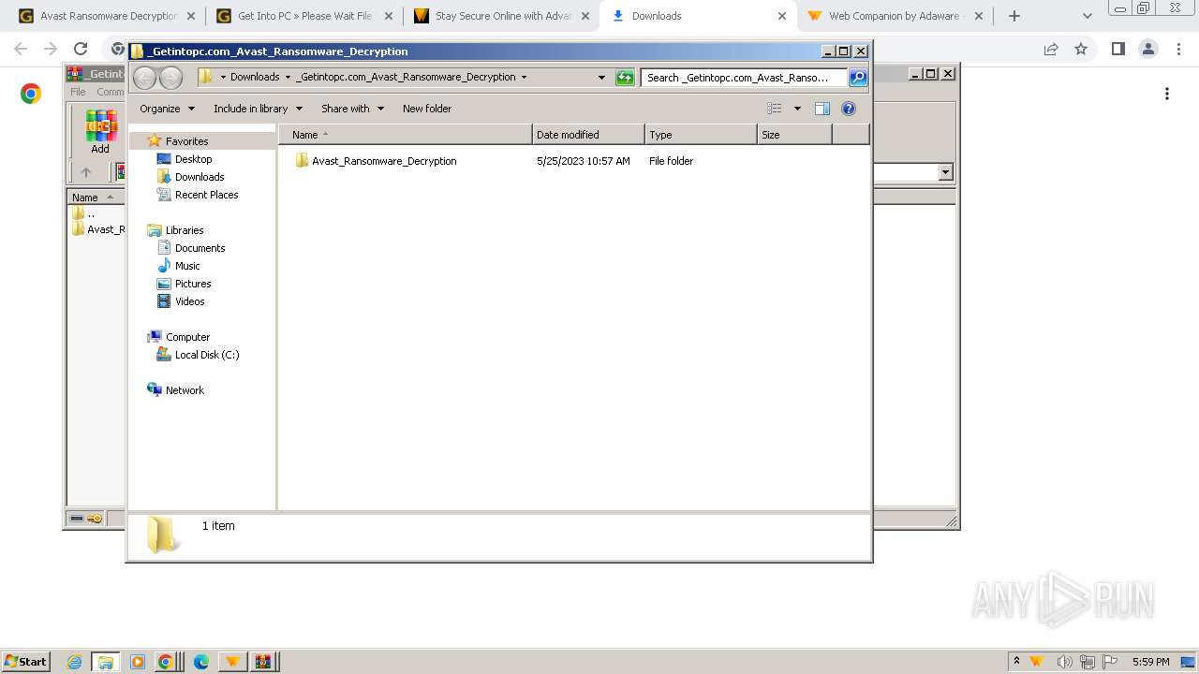Toggle Chrome side panel
The image size is (1199, 674).
pyautogui.click(x=1118, y=49)
